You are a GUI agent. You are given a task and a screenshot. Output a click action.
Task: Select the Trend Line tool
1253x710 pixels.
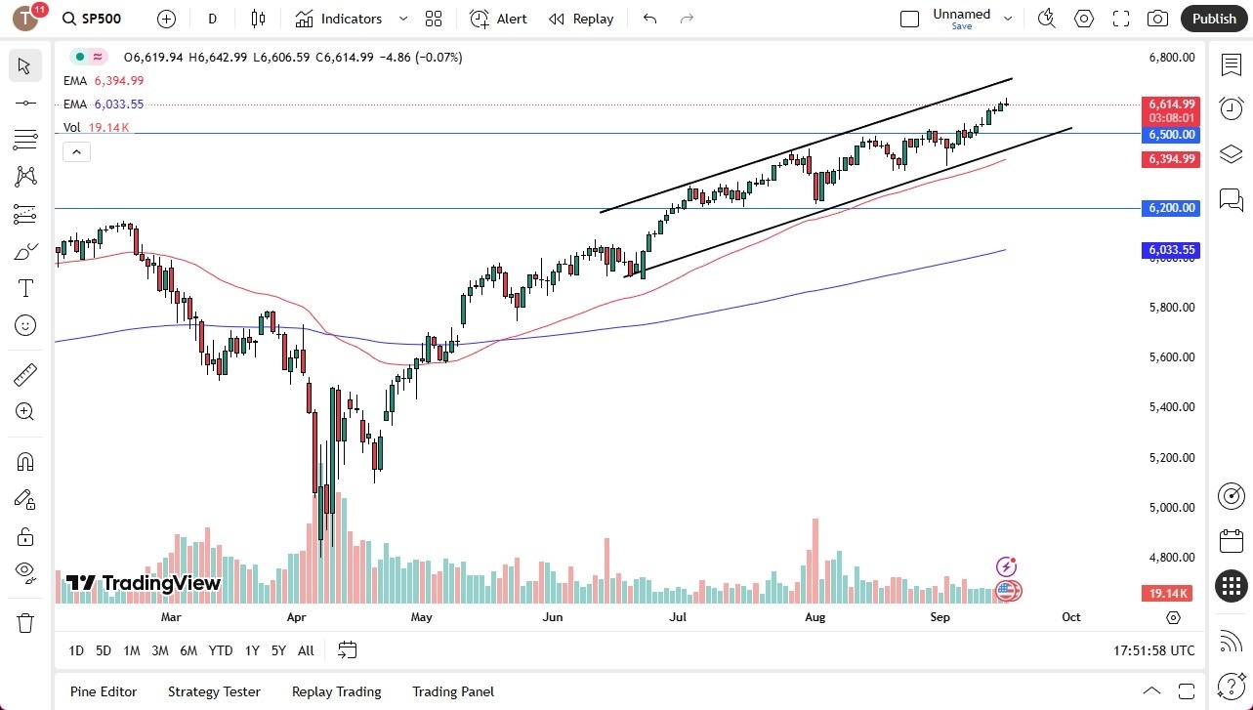coord(24,103)
